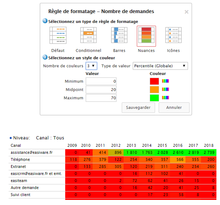
Task: Focus the Maximum value input field
Action: (101, 98)
